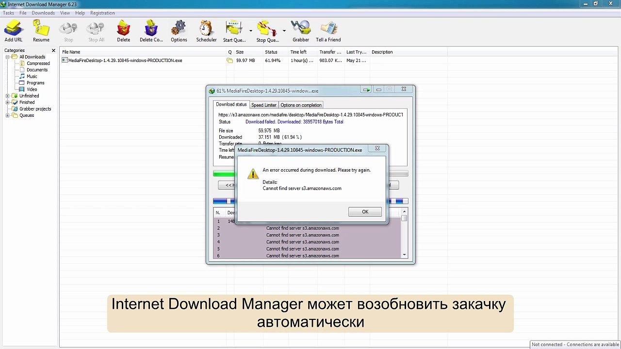
Task: Collapse the All Downloads tree node
Action: point(8,57)
